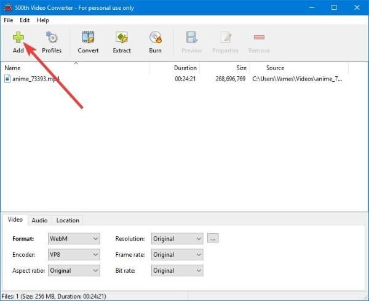The height and width of the screenshot is (301, 369).
Task: Select the Extract toolbar icon
Action: click(122, 38)
